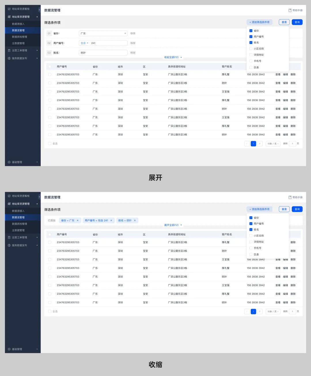The image size is (311, 376).
Task: Remove the 姓名 = 欣叶 tag via its x
Action: point(135,220)
